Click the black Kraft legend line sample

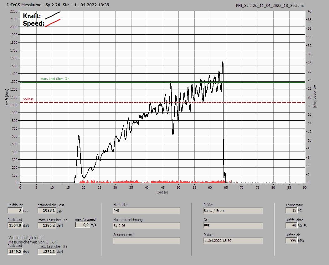tap(53, 15)
